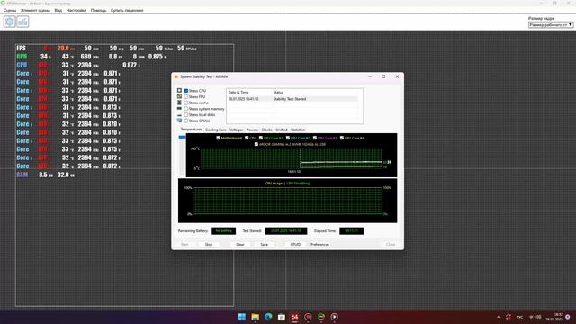Click the red circle taskbar icon
This screenshot has height=324, width=576.
coord(308,317)
